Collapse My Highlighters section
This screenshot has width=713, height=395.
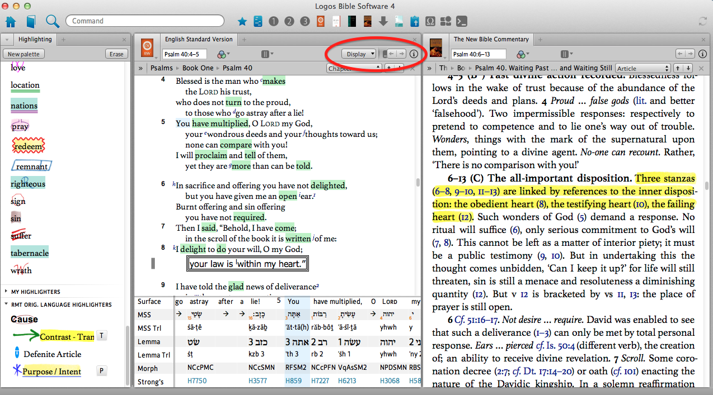6,291
